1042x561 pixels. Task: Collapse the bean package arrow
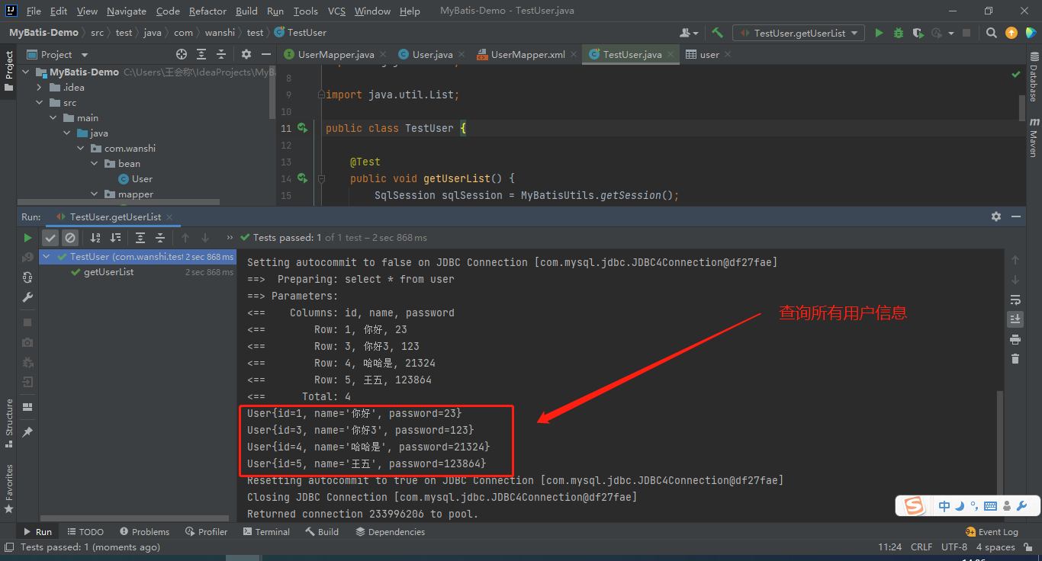pyautogui.click(x=95, y=164)
